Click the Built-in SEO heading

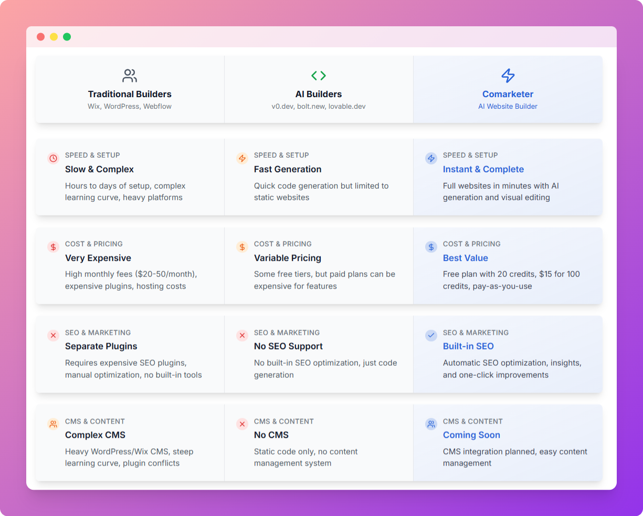pyautogui.click(x=468, y=346)
